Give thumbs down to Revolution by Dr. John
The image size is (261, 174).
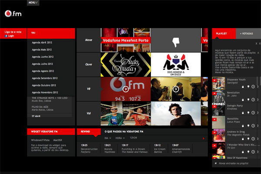[248, 100]
